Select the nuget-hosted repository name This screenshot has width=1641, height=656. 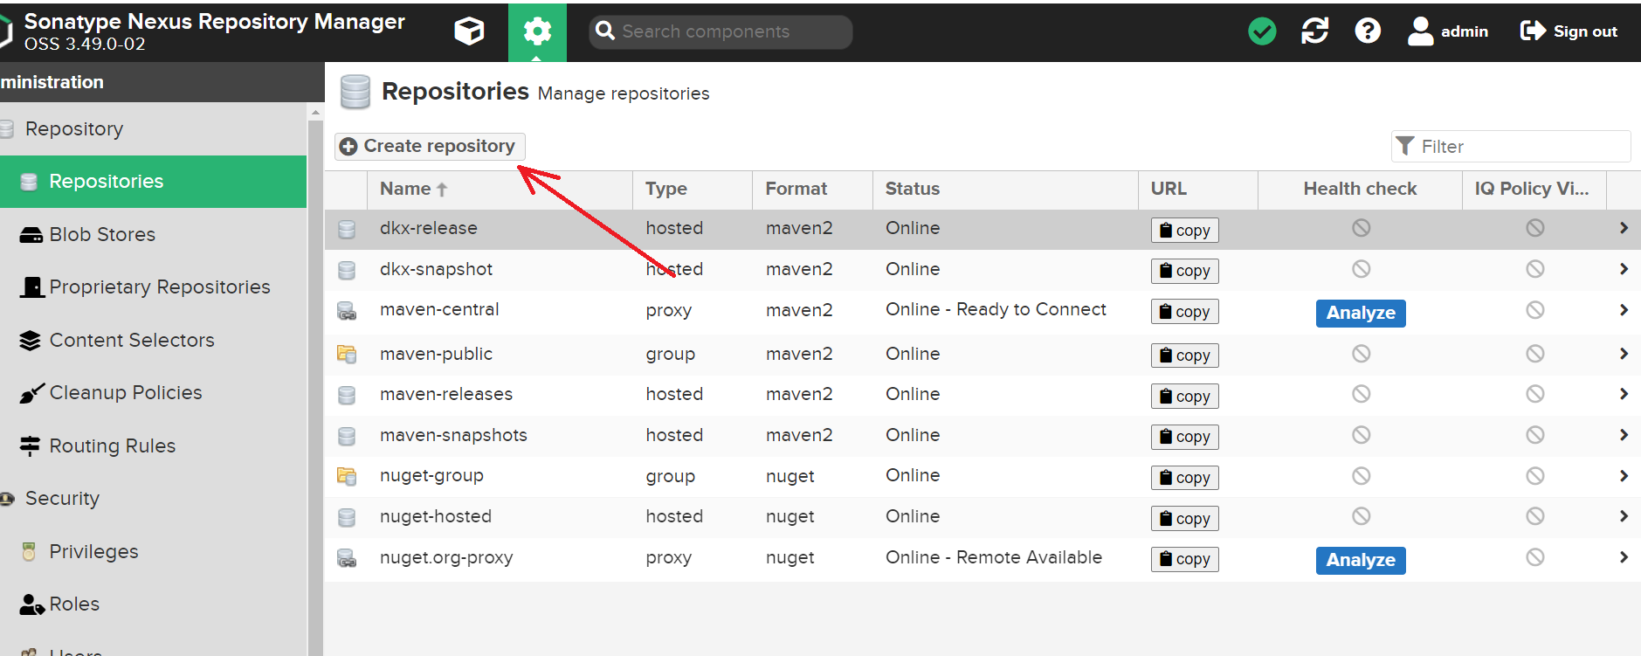pyautogui.click(x=436, y=516)
